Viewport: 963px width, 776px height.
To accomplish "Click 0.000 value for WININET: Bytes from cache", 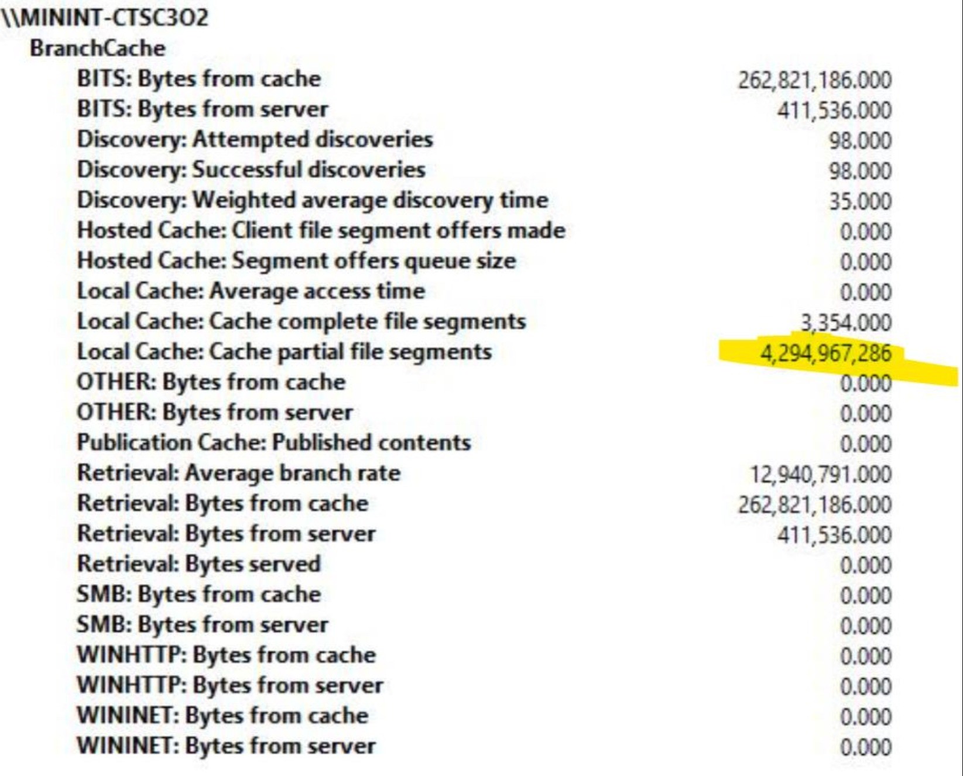I will [866, 717].
